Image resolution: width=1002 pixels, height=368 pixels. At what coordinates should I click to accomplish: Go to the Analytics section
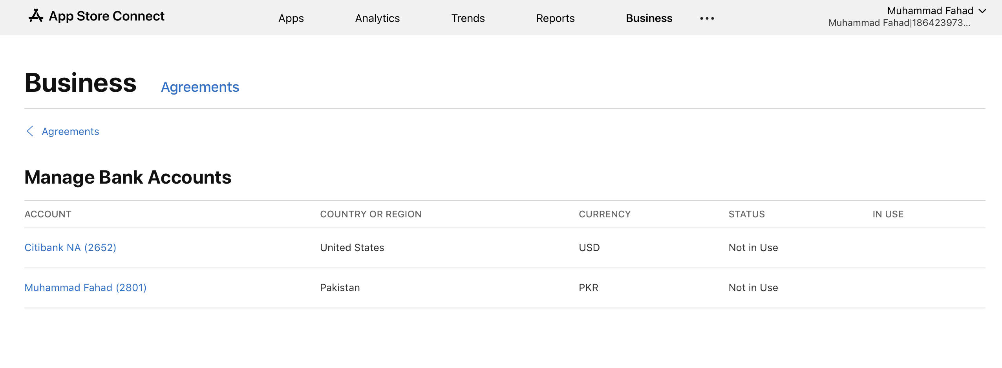[377, 18]
